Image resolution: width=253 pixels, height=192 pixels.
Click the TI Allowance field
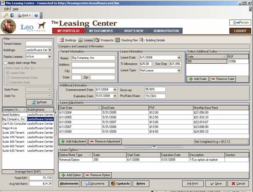click(146, 64)
